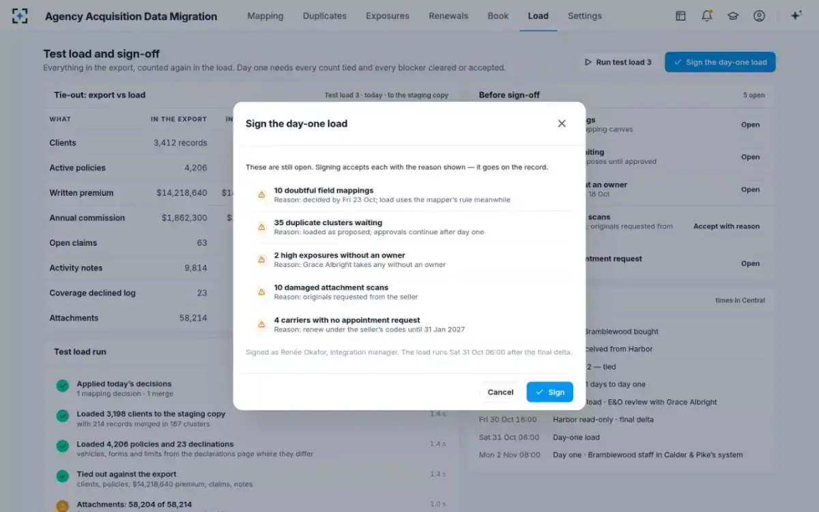Open the learning cap icon
819x512 pixels.
click(x=733, y=16)
